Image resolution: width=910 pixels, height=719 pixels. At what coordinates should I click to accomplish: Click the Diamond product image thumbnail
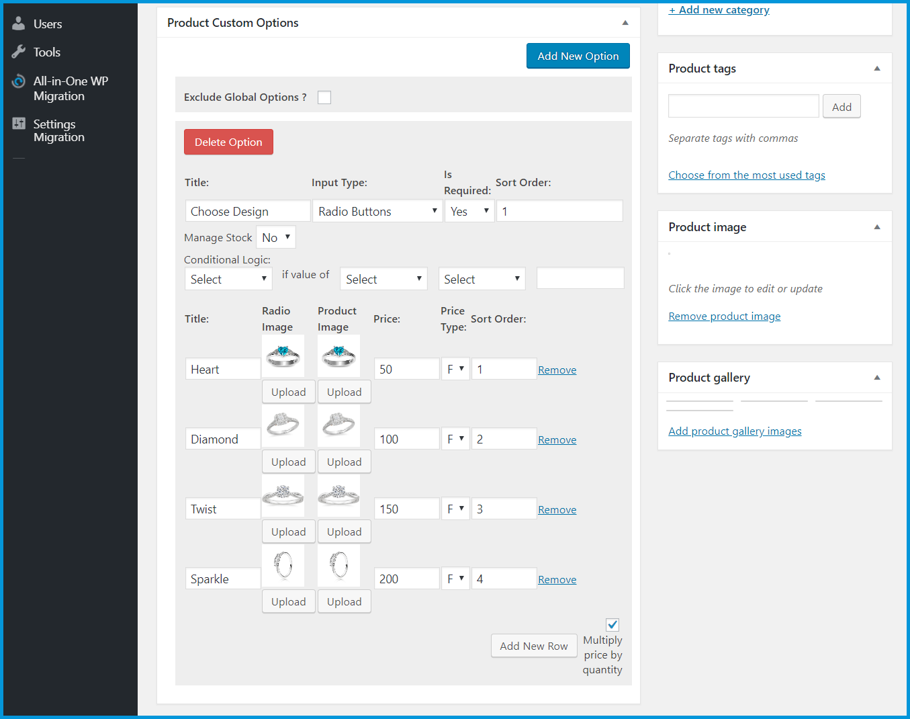338,425
